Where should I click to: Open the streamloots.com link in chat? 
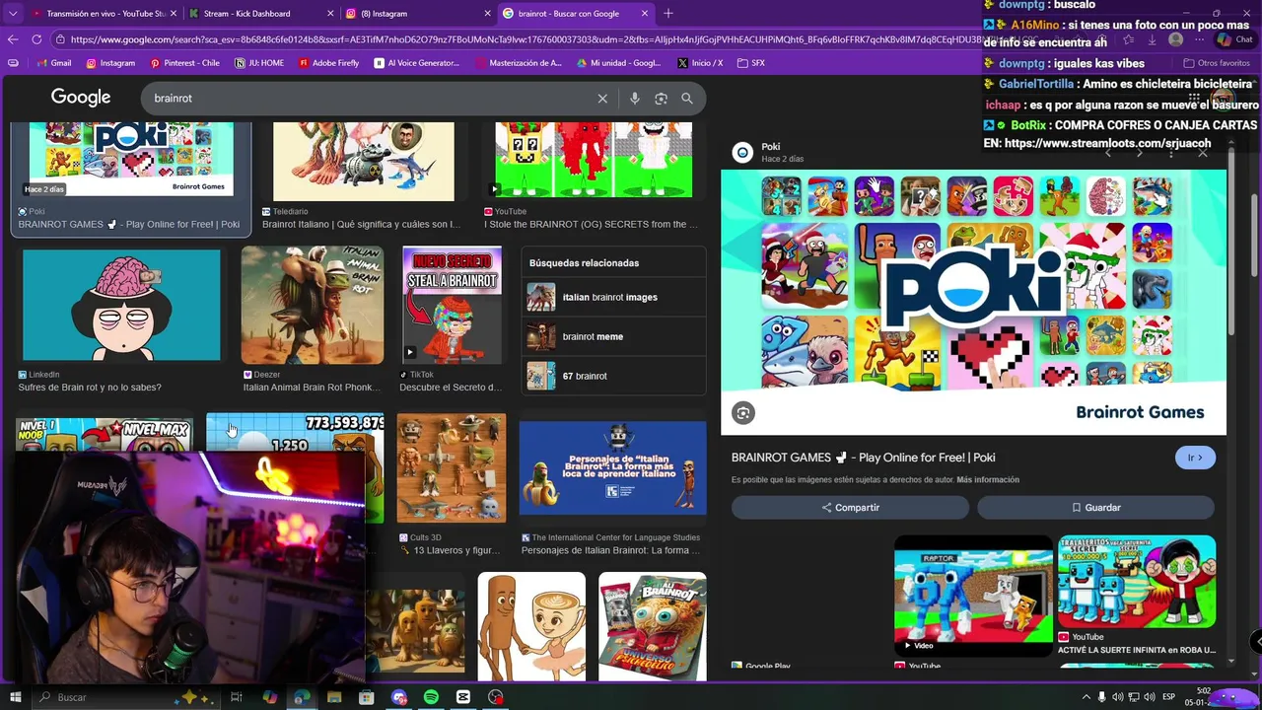(x=1107, y=143)
